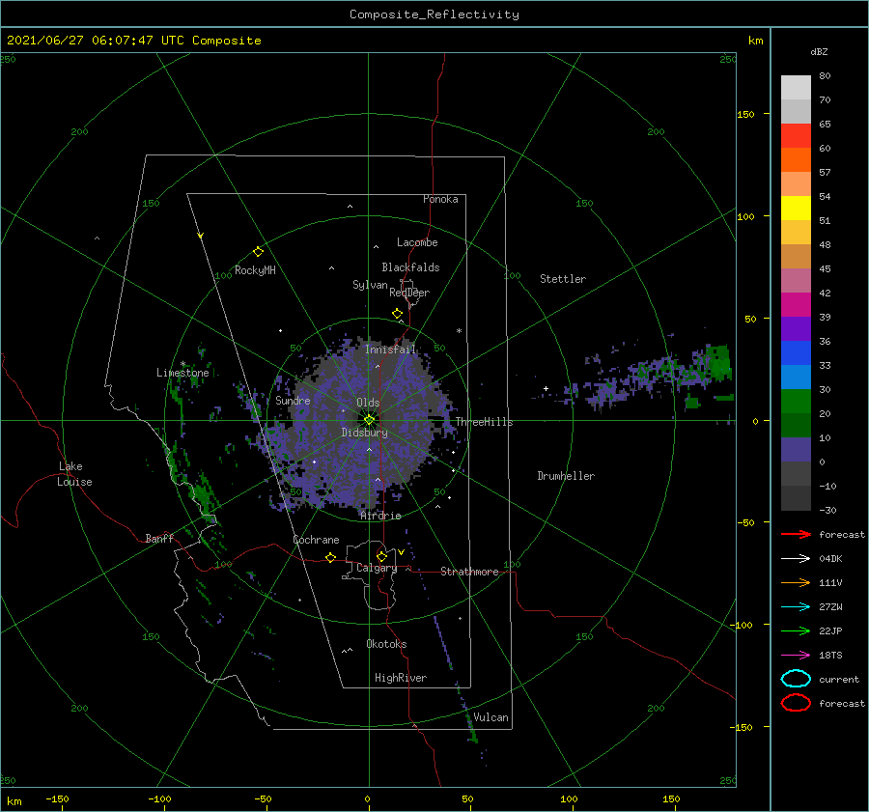Viewport: 869px width, 812px height.
Task: Click the Lacombe city label
Action: 417,242
